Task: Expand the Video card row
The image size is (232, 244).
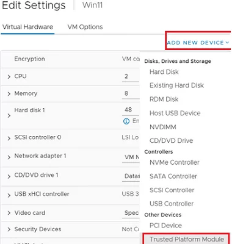Action: coord(9,213)
